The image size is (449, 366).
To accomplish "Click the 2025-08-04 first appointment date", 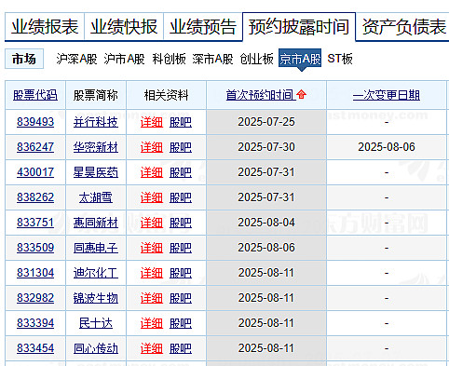I will coord(266,223).
